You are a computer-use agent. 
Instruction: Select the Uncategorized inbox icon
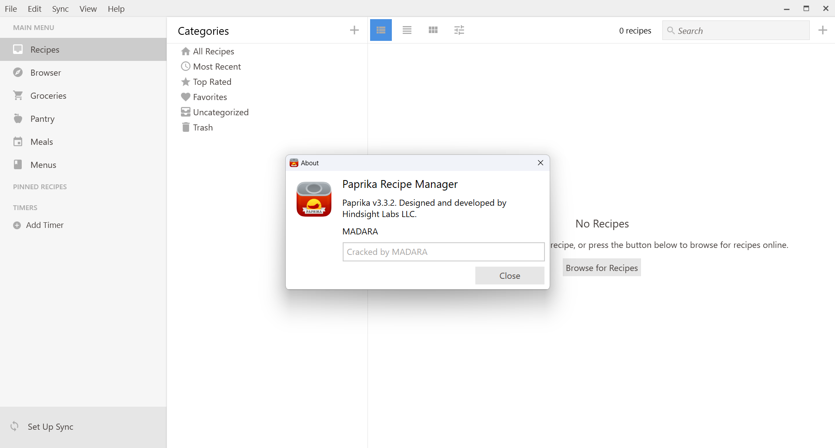(x=186, y=112)
